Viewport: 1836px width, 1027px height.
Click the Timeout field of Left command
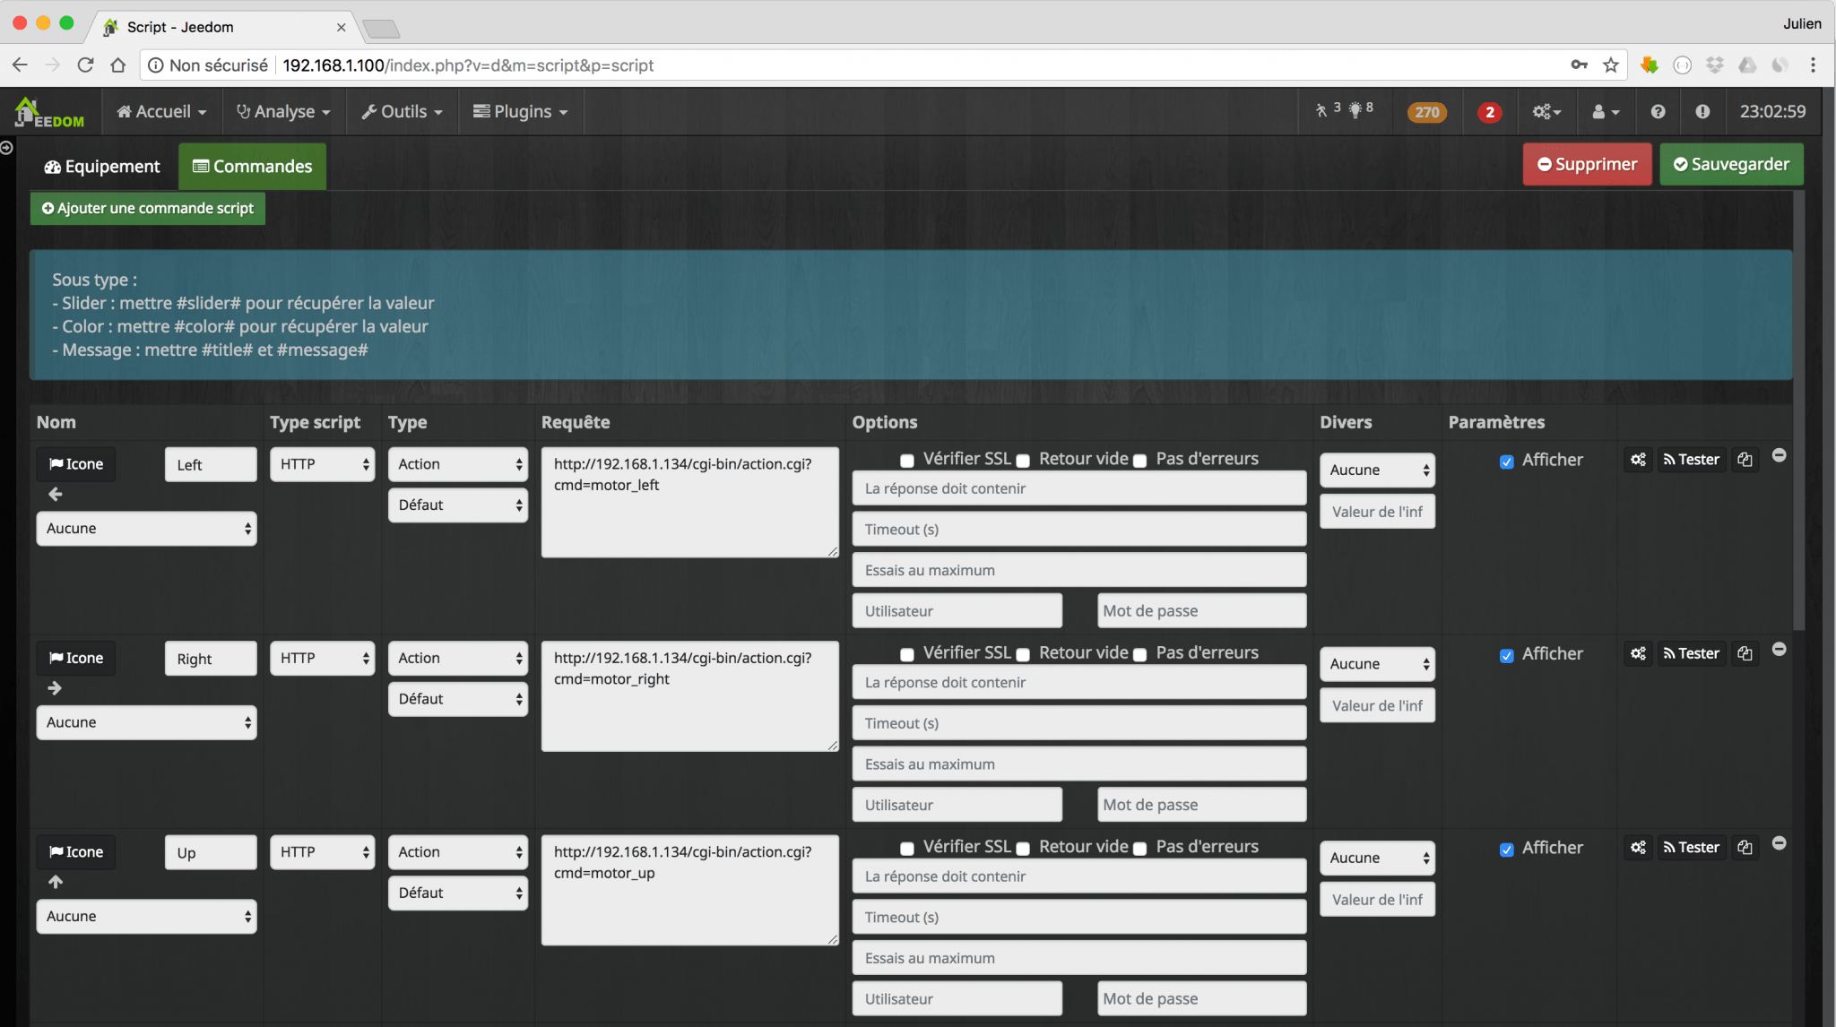coord(1078,530)
